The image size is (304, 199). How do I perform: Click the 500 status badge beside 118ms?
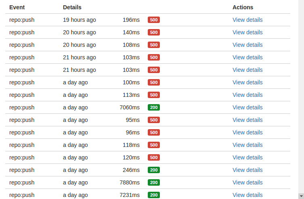point(154,145)
